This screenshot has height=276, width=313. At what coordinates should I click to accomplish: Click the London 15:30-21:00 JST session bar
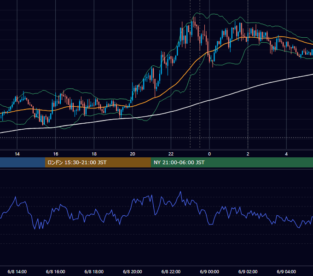98,162
